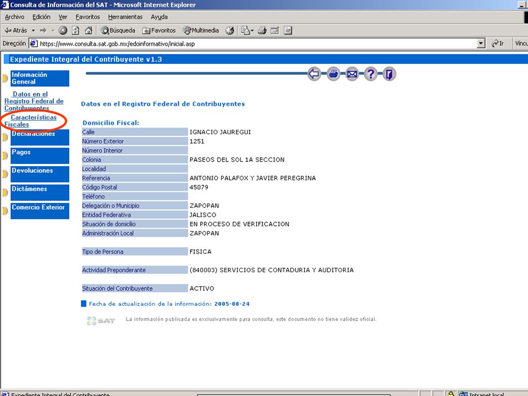
Task: Click the round exit door icon
Action: click(389, 74)
